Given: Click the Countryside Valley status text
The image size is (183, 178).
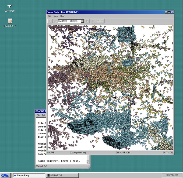Looking at the screenshot, I should tap(78, 152).
